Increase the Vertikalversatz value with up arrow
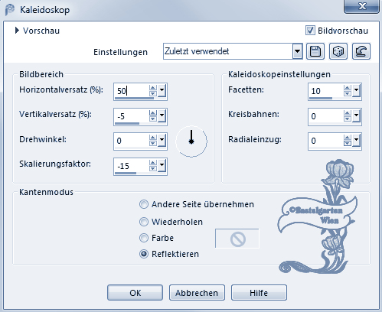The width and height of the screenshot is (382, 312). pos(153,114)
